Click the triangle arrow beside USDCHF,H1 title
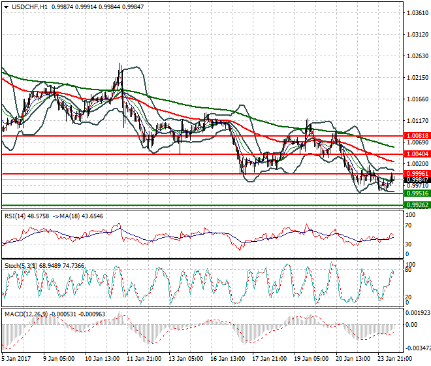The height and width of the screenshot is (366, 431). [x=6, y=7]
